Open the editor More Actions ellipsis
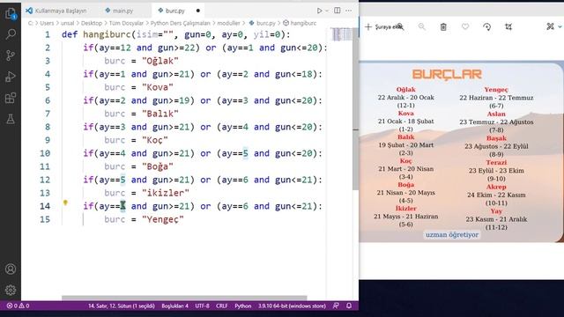This screenshot has height=317, width=564. pos(349,11)
